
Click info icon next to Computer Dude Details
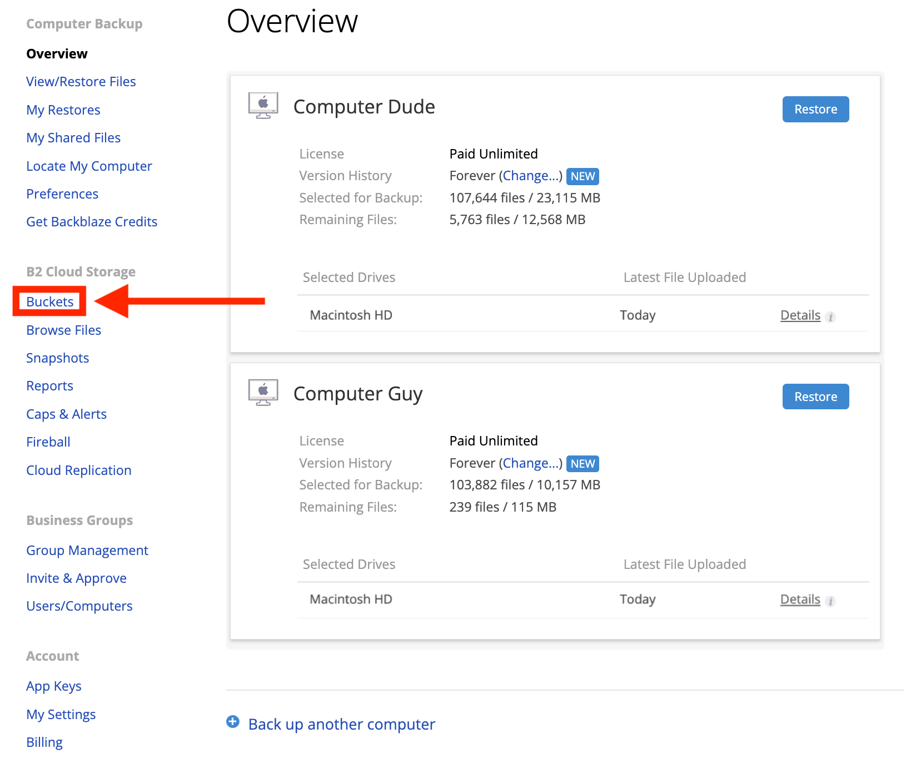830,318
